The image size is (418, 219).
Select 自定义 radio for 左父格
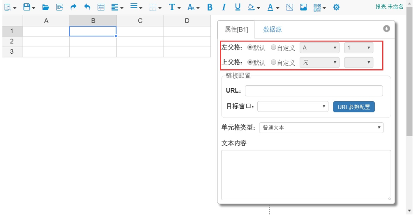pos(274,48)
